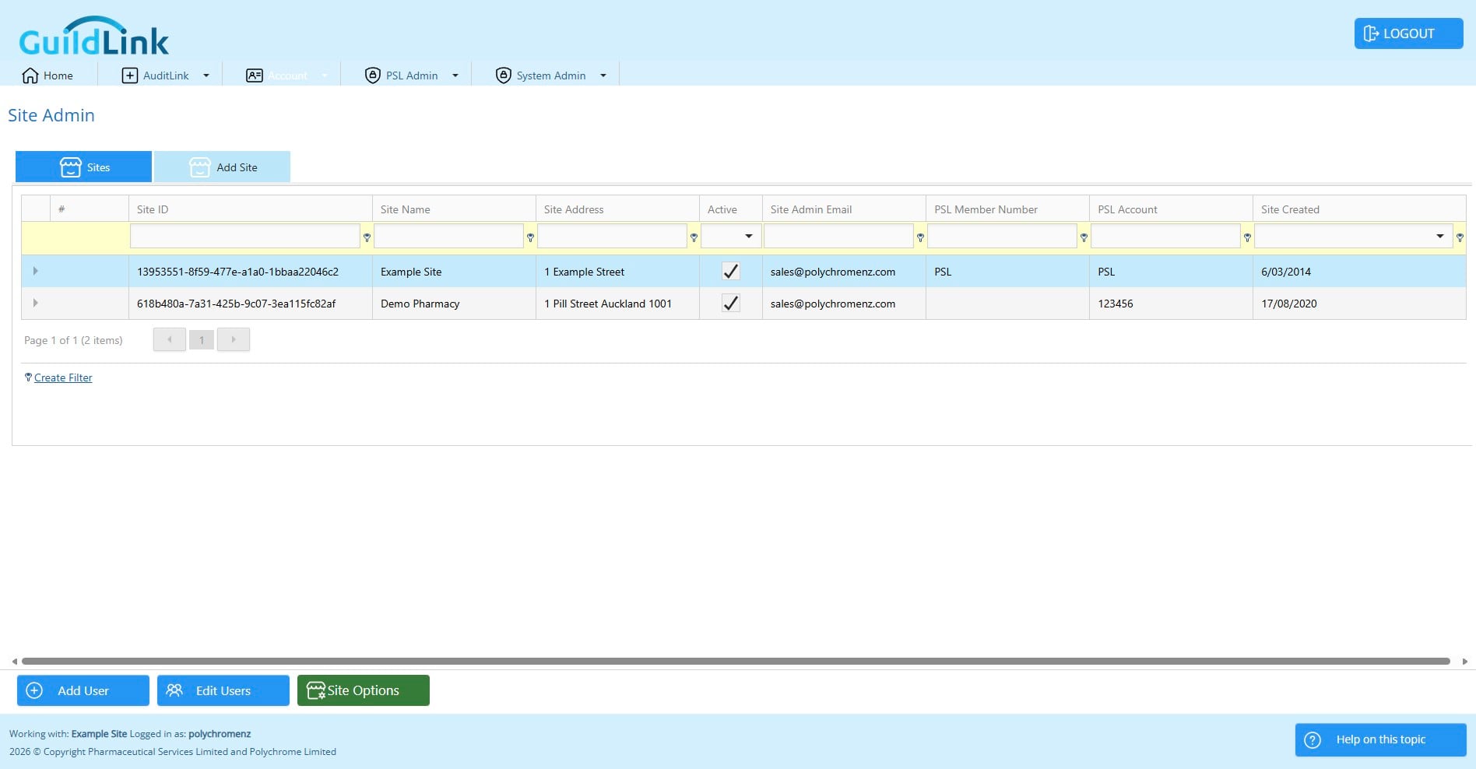
Task: Open the Active filter dropdown
Action: coord(749,236)
